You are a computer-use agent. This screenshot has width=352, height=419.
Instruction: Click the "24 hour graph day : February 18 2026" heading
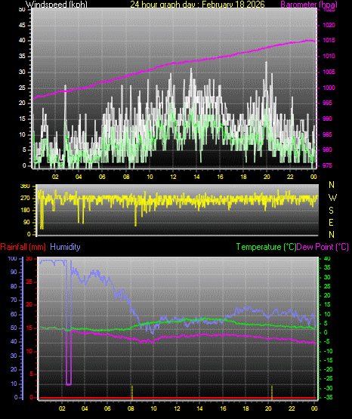(x=197, y=5)
